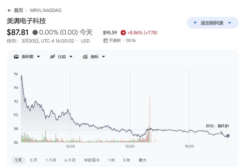Switch to the 5 天 range tab
The image size is (245, 167).
click(x=34, y=160)
